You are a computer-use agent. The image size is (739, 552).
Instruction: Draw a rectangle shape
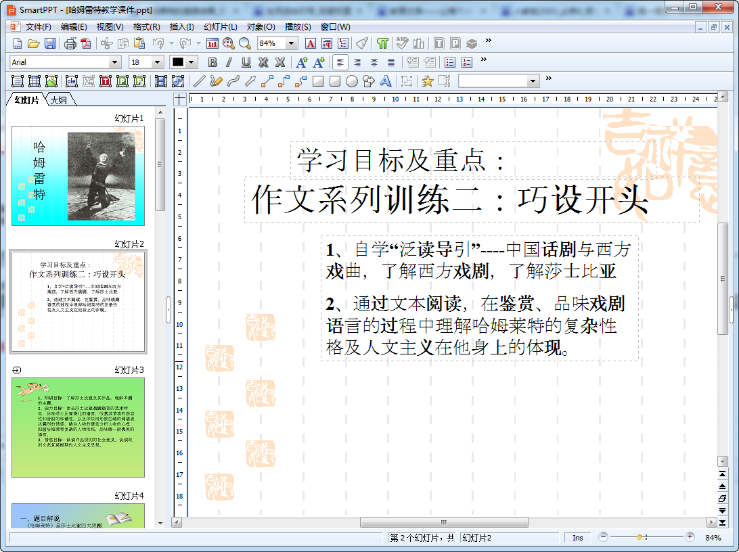click(x=318, y=81)
